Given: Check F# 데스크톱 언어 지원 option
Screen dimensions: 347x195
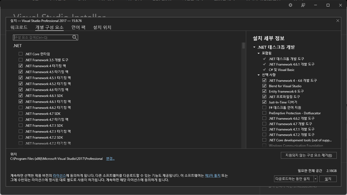Looking at the screenshot, I should click(264, 108).
